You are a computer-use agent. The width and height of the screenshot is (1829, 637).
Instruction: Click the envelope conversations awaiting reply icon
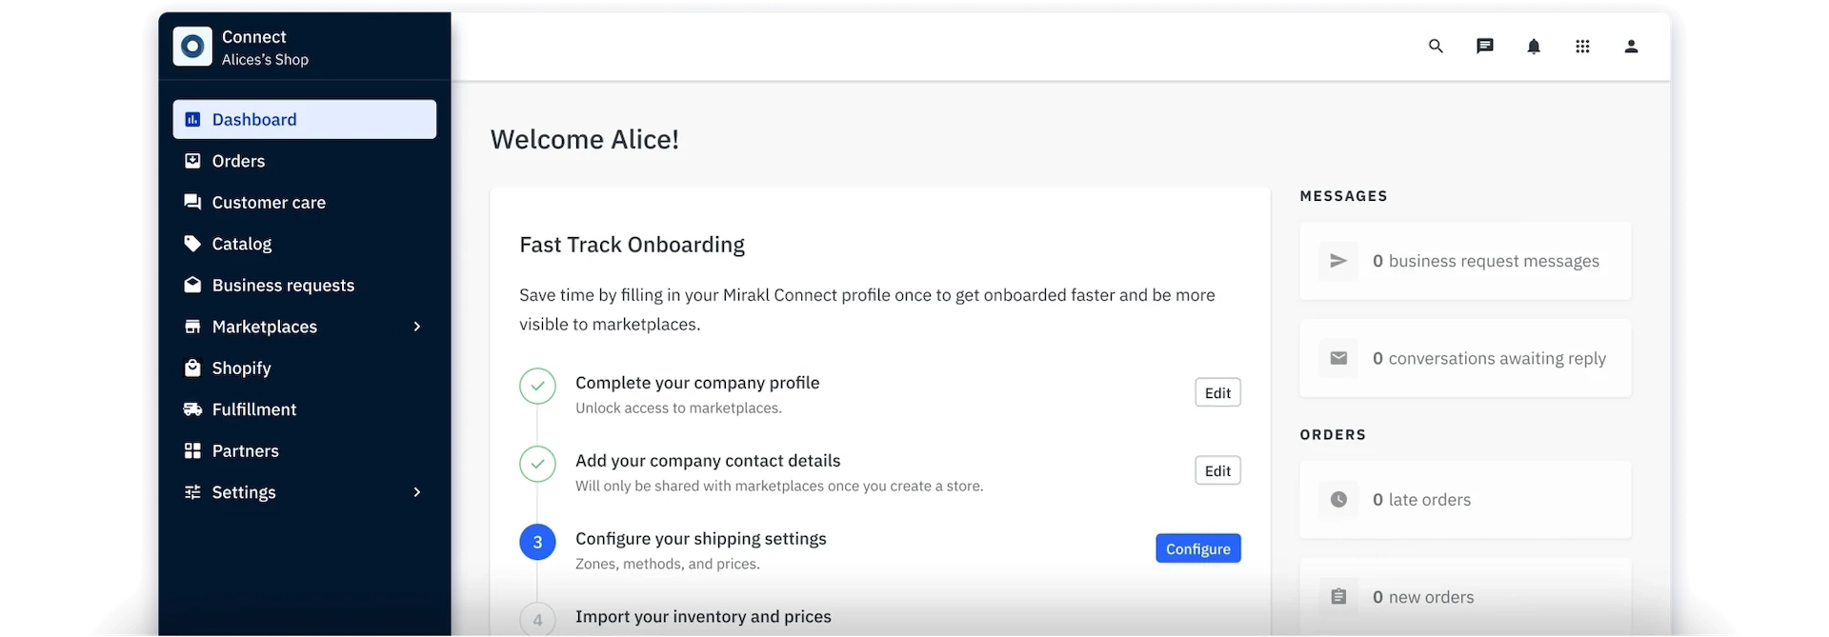(1338, 358)
